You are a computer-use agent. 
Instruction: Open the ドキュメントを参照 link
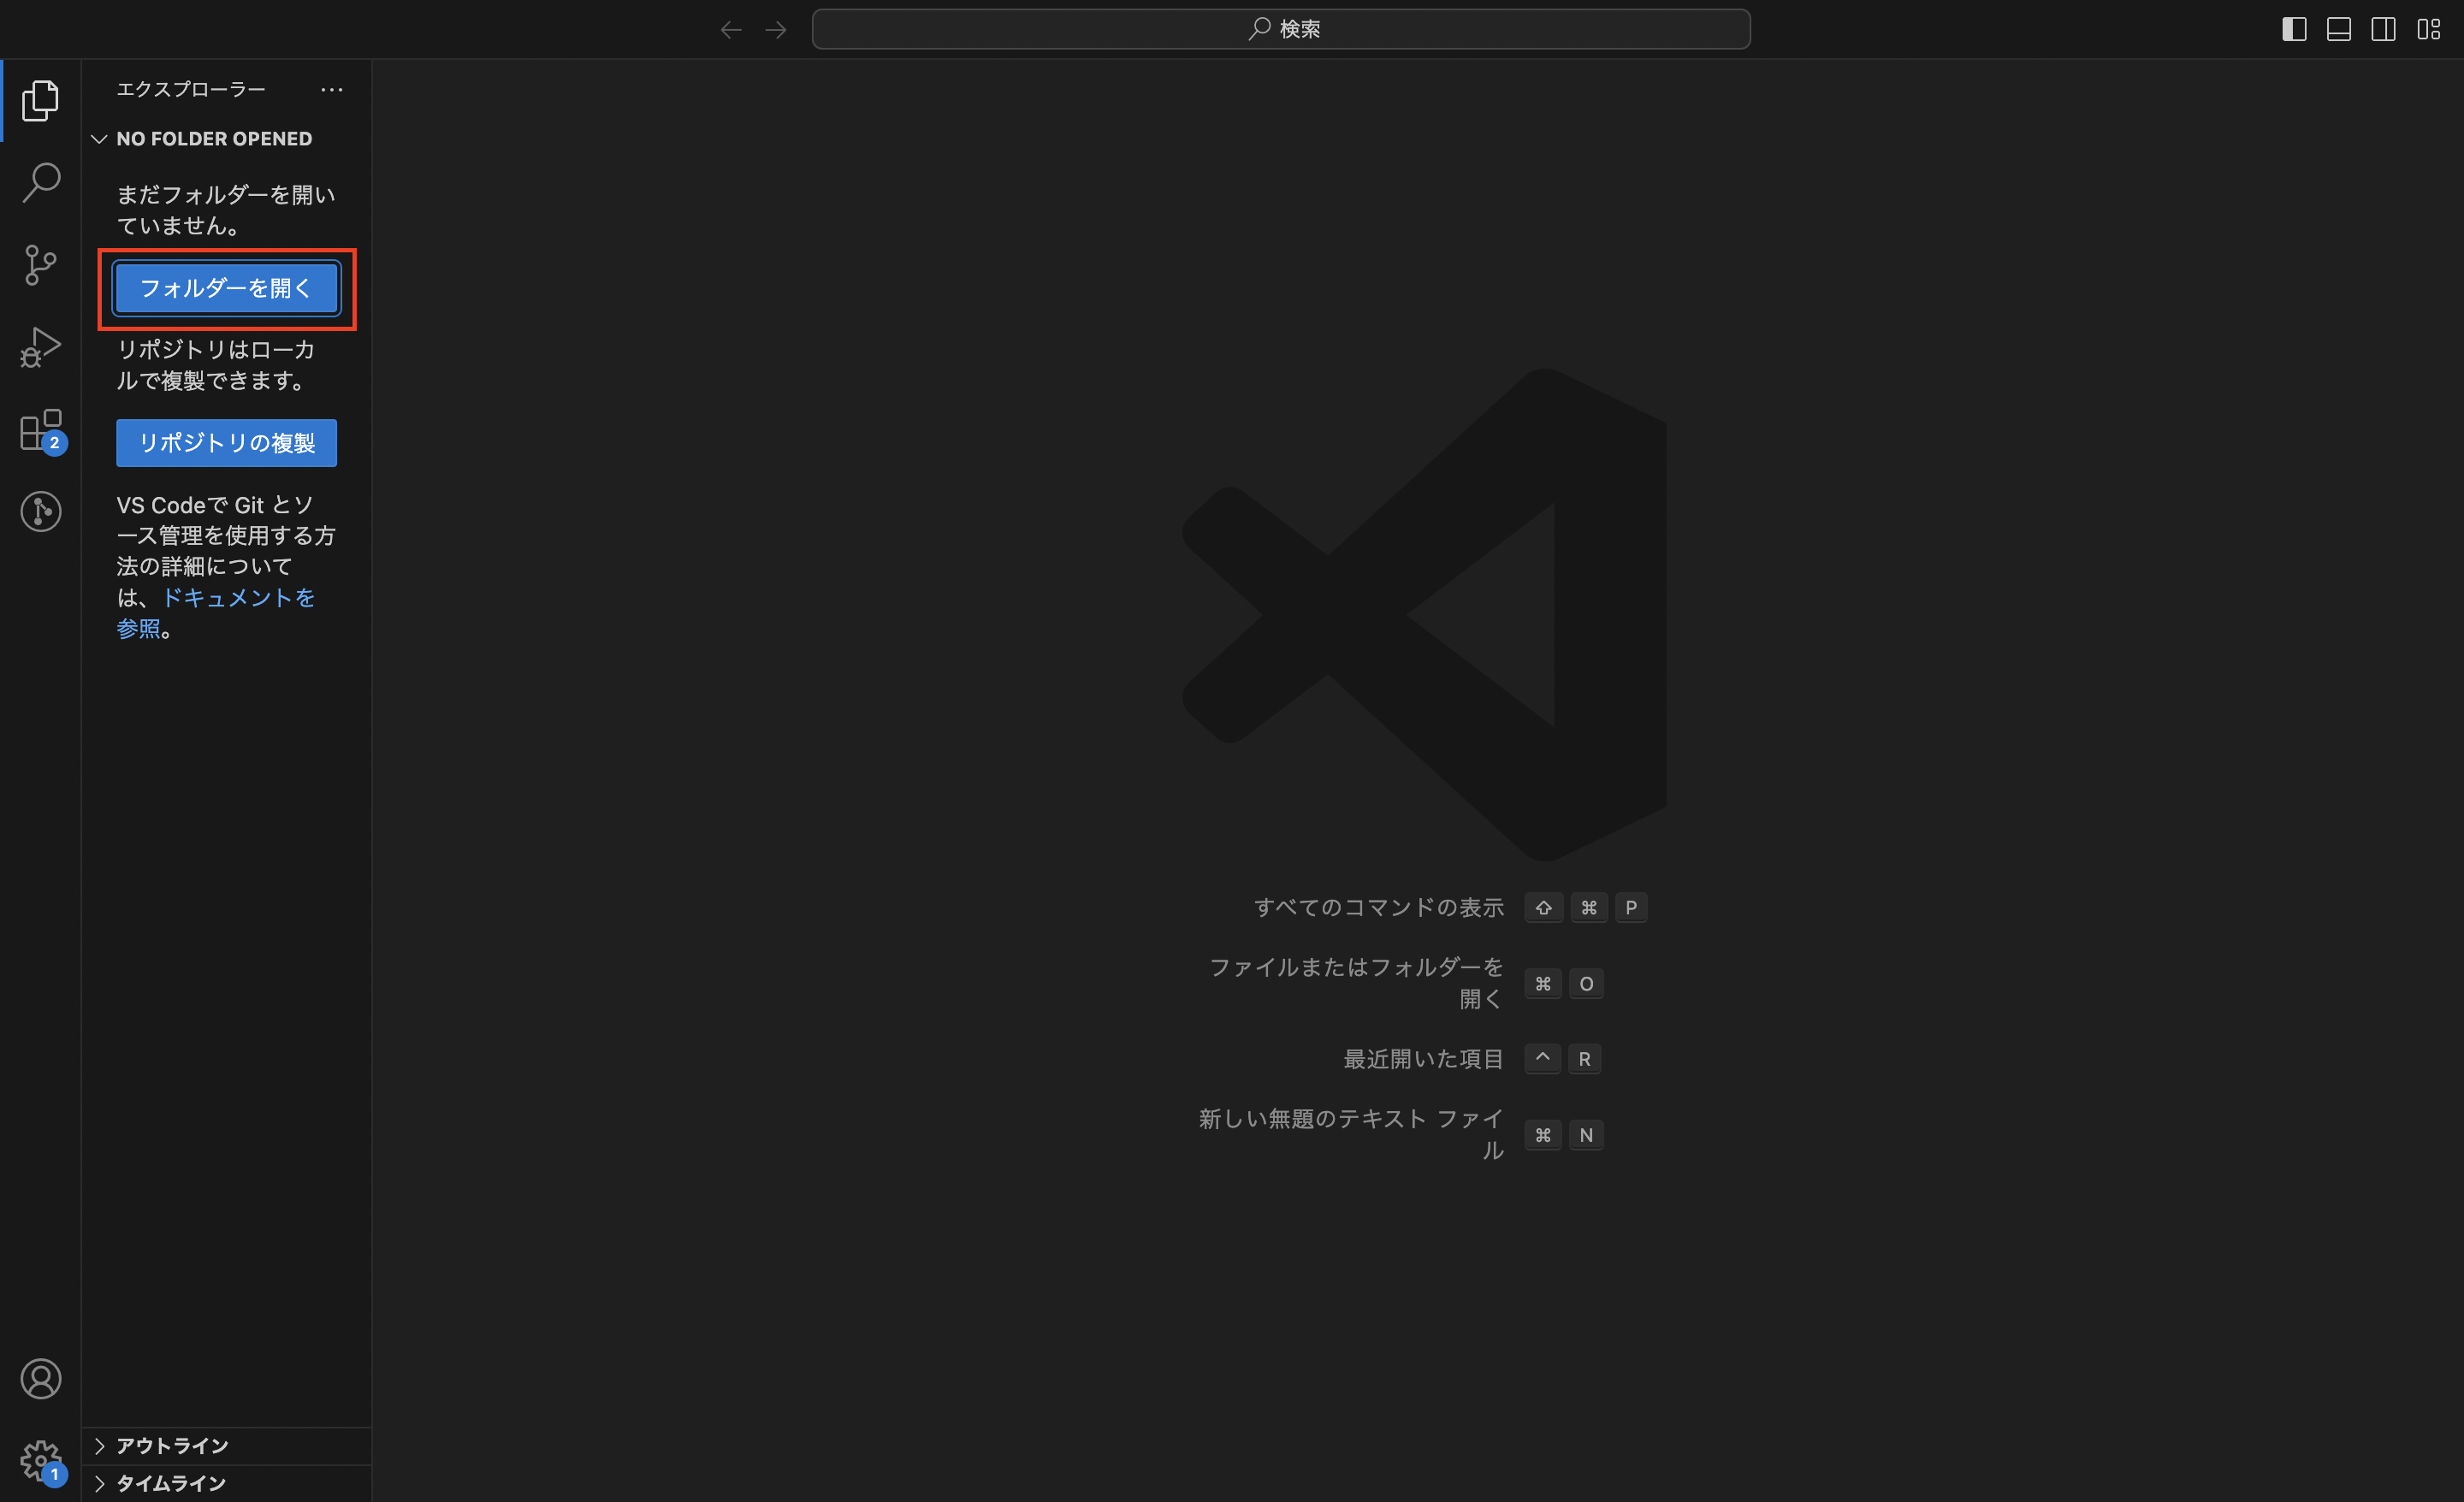[x=216, y=613]
